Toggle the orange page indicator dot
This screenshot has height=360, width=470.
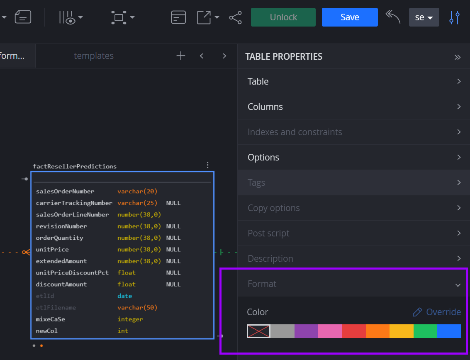point(41,345)
